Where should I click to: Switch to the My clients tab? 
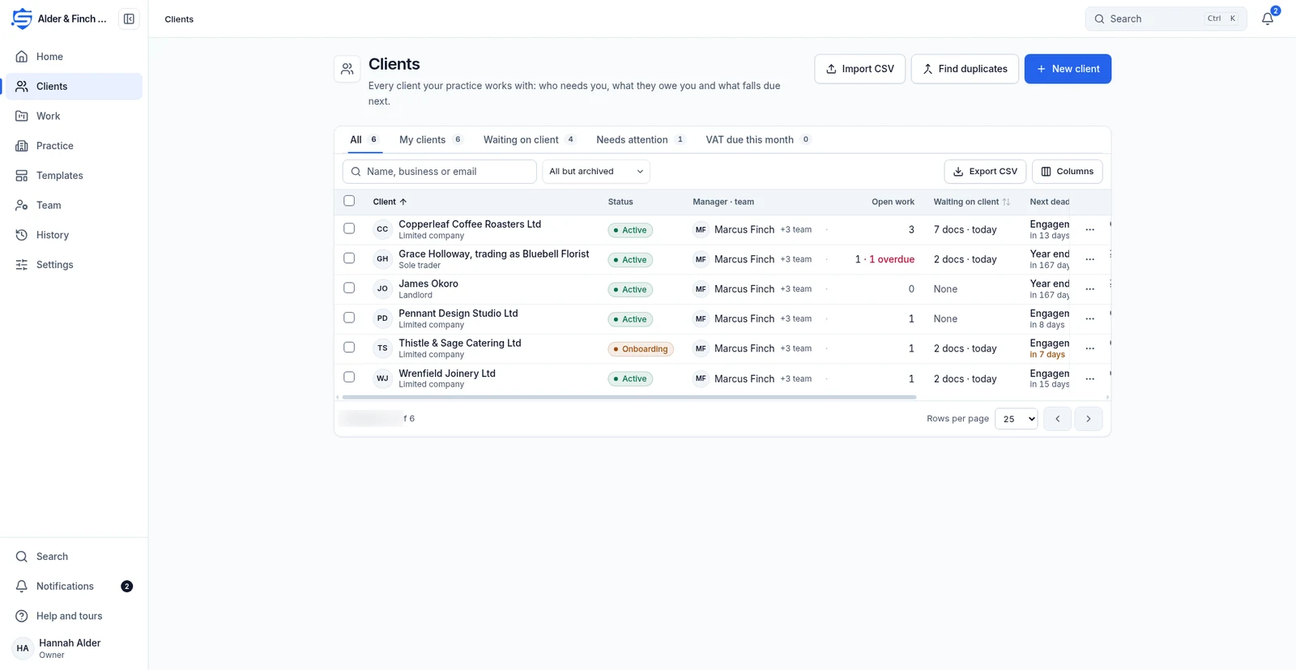coord(431,139)
